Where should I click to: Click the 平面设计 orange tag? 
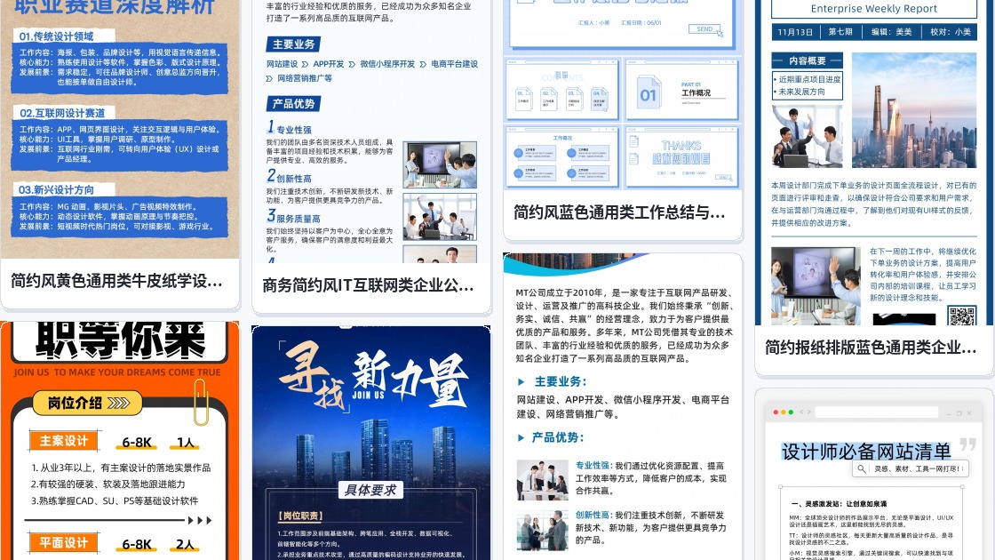click(64, 542)
